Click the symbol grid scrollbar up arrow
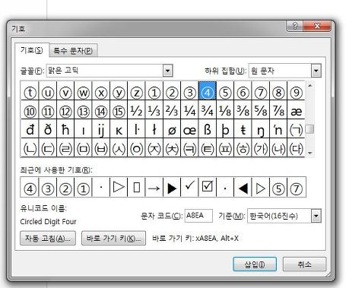 click(309, 86)
